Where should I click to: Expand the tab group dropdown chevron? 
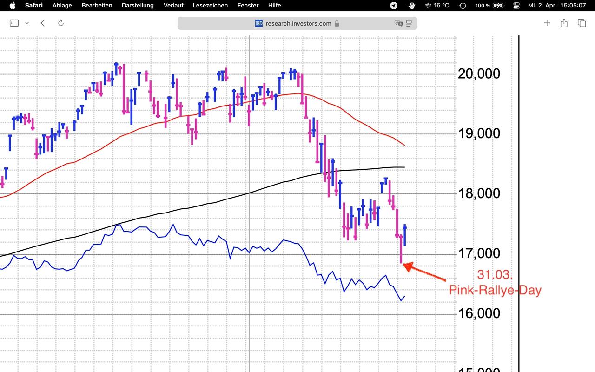[27, 23]
